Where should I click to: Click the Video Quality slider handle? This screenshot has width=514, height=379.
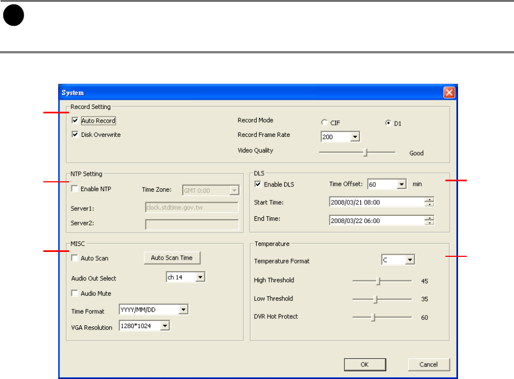tap(365, 153)
